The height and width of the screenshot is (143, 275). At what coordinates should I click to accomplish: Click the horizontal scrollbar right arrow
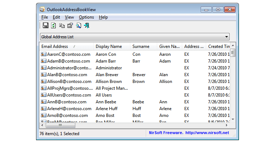point(227,125)
